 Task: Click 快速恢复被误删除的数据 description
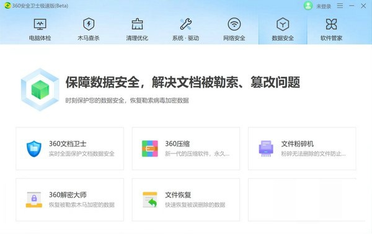(195, 205)
